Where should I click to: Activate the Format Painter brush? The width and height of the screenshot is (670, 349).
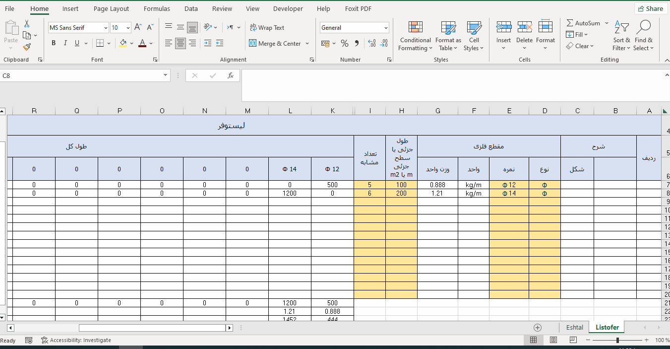(x=27, y=47)
